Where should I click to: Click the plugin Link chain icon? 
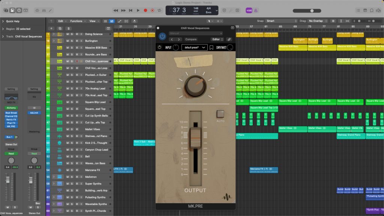pyautogui.click(x=229, y=39)
